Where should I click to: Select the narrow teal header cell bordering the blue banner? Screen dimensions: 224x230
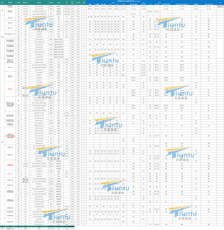pos(84,2)
